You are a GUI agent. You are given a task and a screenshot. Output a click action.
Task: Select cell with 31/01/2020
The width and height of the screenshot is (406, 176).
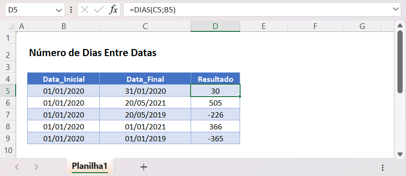click(x=145, y=91)
